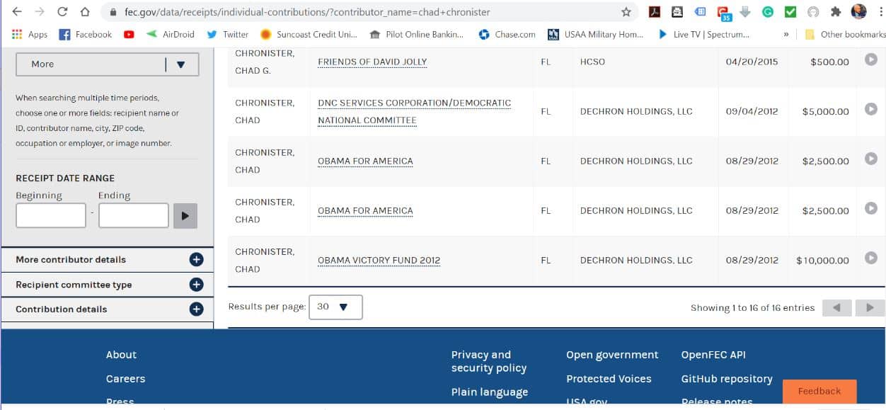Expand the $5,000.00 DNC contribution row
This screenshot has height=410, width=886.
tap(871, 109)
